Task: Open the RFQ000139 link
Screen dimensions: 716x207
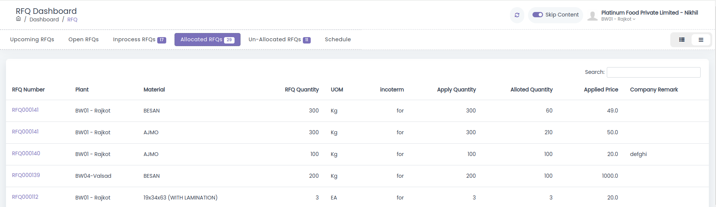Action: [x=26, y=175]
